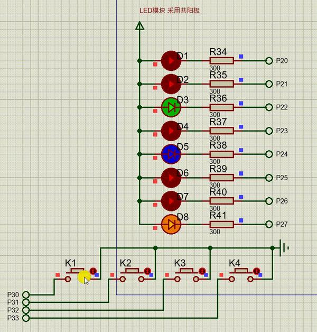Click resistor R36
317x332 pixels.
[x=221, y=107]
